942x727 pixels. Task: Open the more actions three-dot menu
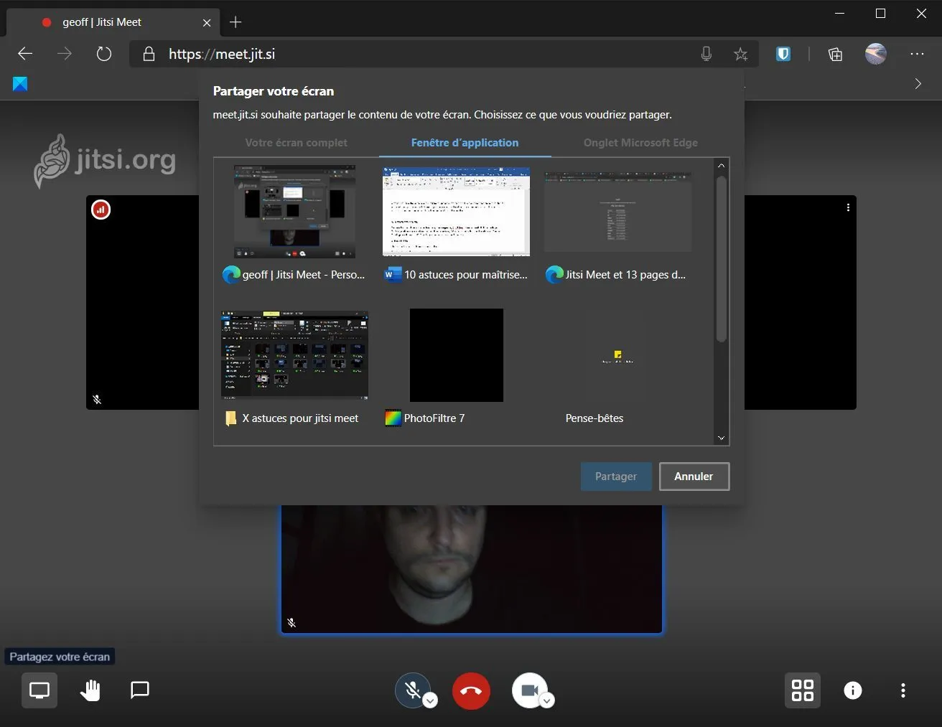pyautogui.click(x=903, y=690)
